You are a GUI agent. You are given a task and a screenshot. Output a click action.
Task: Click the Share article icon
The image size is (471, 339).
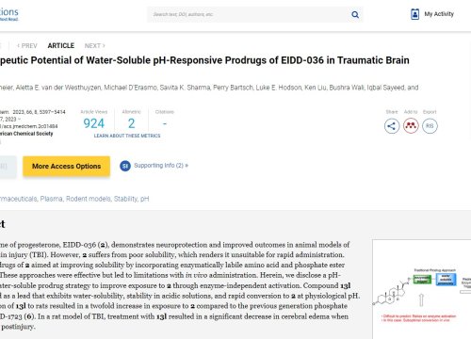pyautogui.click(x=392, y=126)
